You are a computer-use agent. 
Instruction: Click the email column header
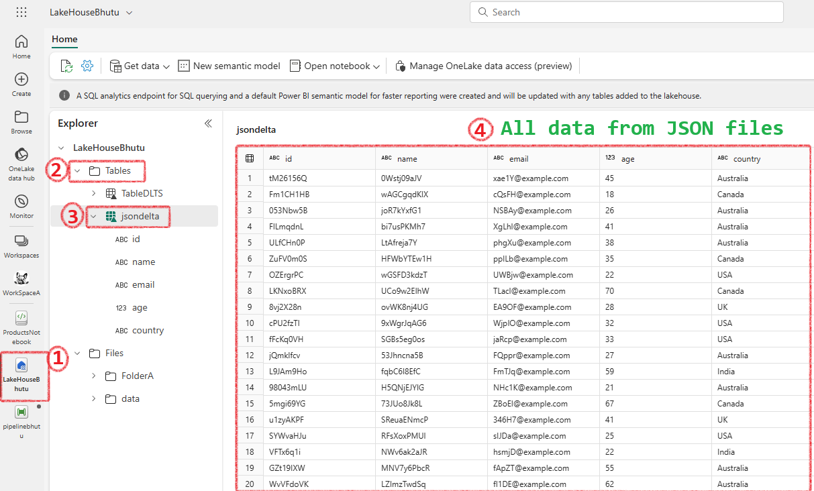[x=544, y=158]
